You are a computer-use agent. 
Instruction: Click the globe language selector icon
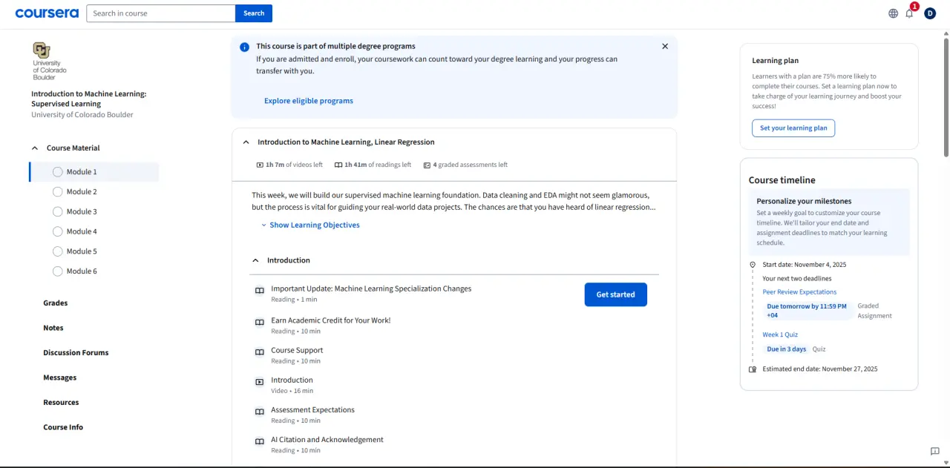(x=893, y=13)
